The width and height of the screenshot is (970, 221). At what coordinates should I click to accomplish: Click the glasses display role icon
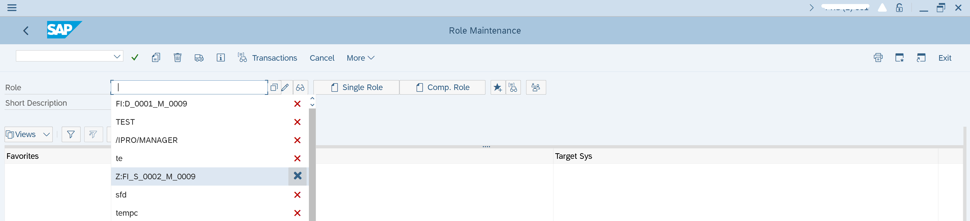click(x=300, y=87)
